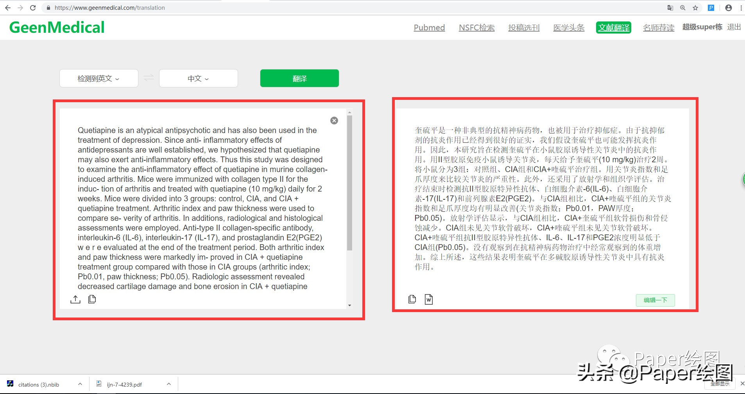Copy the English source text icon

pyautogui.click(x=92, y=299)
